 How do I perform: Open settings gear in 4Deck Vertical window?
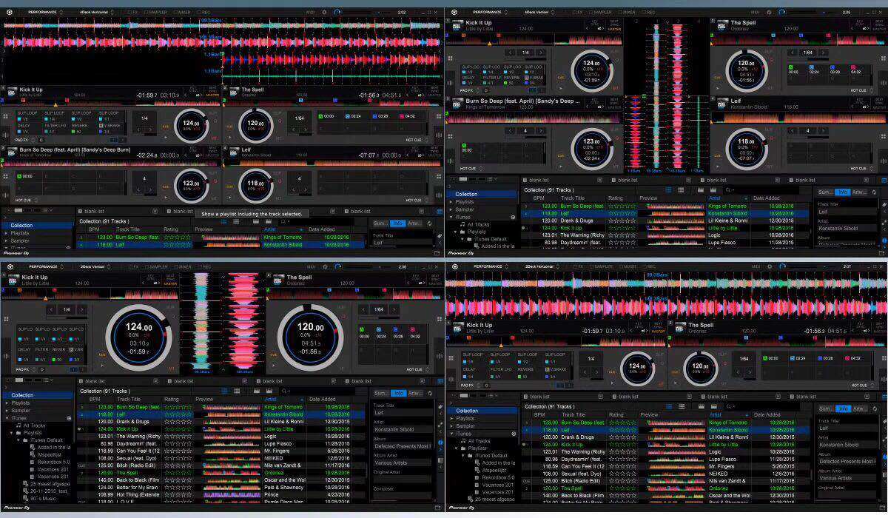click(x=769, y=12)
